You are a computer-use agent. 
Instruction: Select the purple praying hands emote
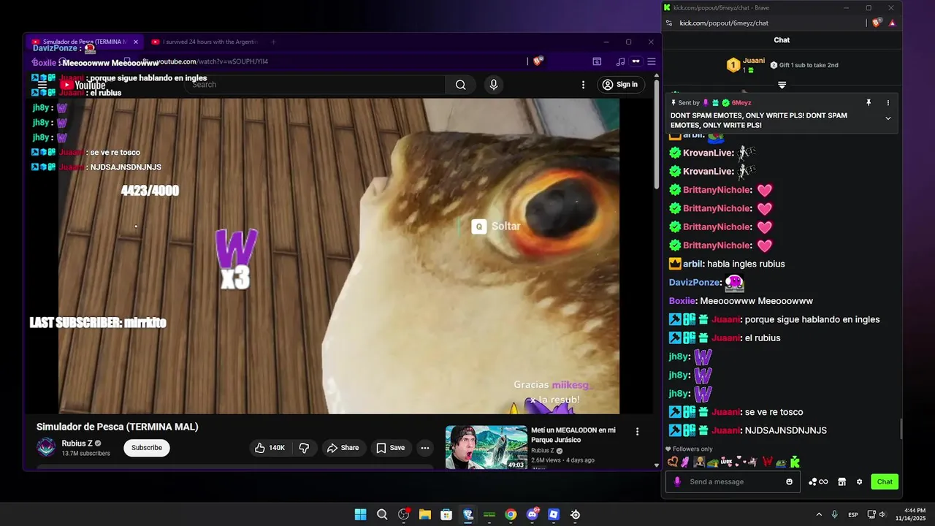coord(685,462)
